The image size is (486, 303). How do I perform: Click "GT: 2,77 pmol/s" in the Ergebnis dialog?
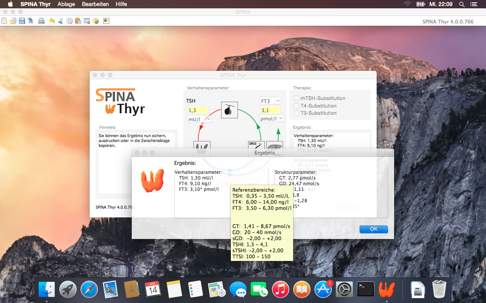[x=297, y=178]
